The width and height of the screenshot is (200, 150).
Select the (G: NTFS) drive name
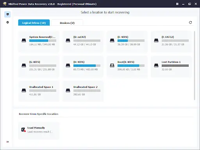point(35,62)
